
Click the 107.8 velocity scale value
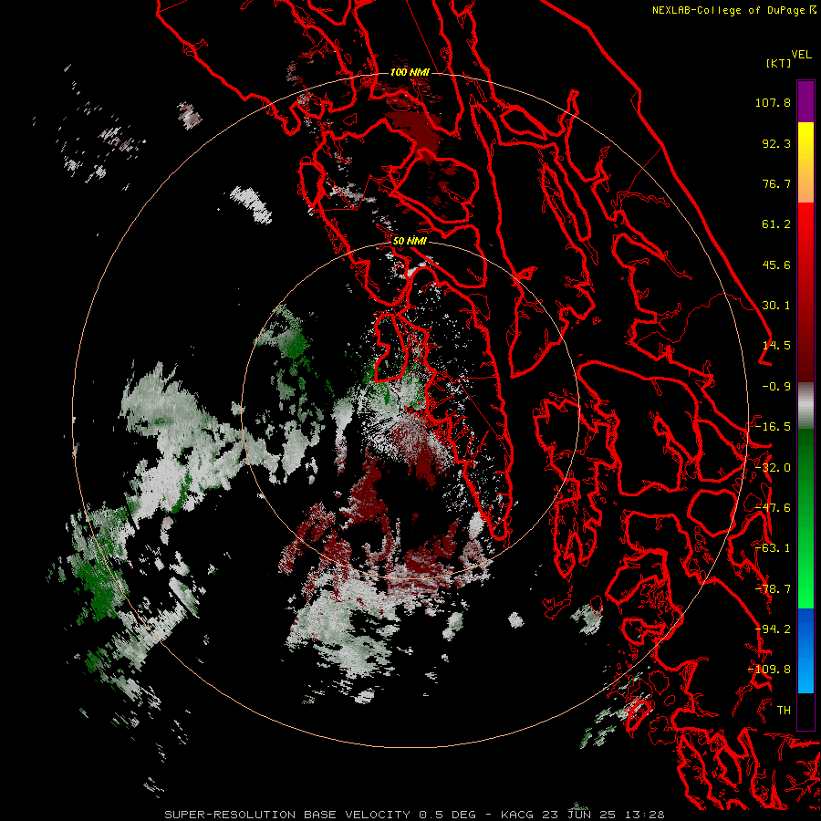(773, 102)
